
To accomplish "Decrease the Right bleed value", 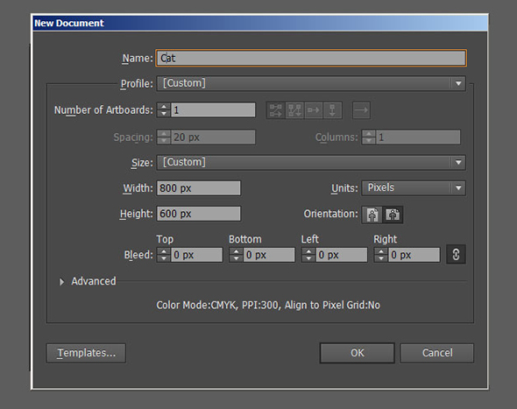I will point(381,258).
